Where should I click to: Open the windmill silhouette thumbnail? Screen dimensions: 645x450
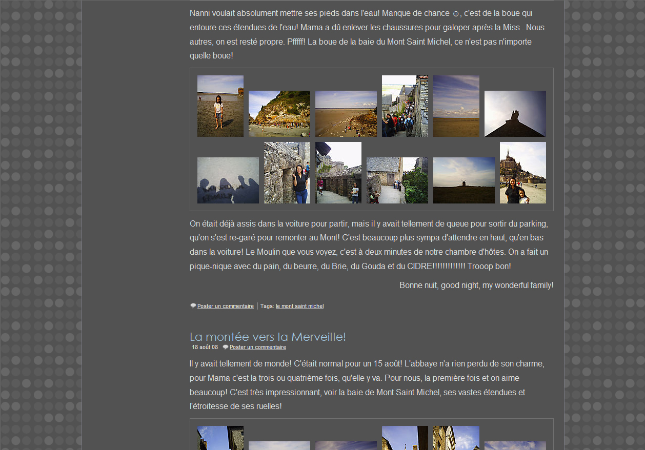[464, 180]
